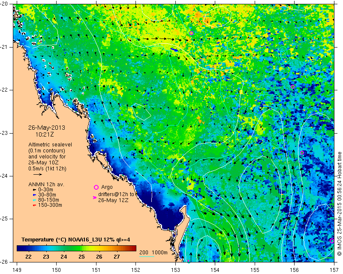Screen dimensions: 343x274
Task: Click the black 0-30m arrow legend symbol
Action: pos(34,190)
